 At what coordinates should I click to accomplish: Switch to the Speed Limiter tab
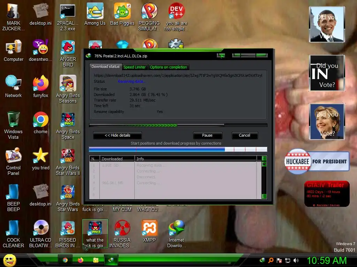134,67
